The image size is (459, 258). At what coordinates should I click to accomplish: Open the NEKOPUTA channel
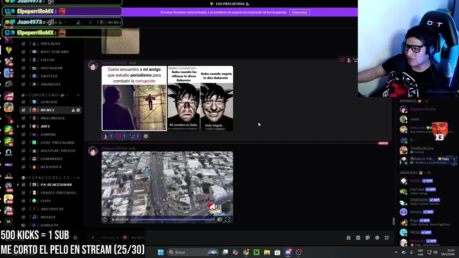click(x=50, y=167)
